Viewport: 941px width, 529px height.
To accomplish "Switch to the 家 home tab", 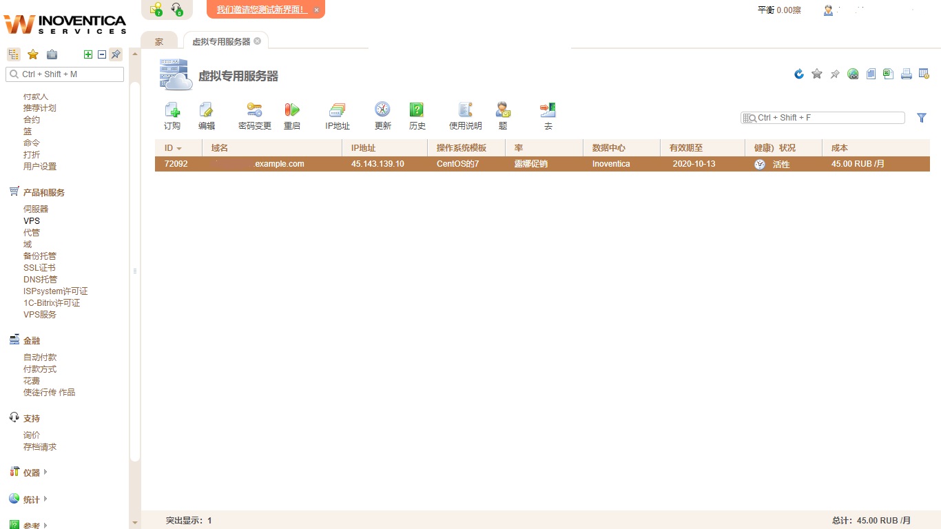I will (159, 41).
